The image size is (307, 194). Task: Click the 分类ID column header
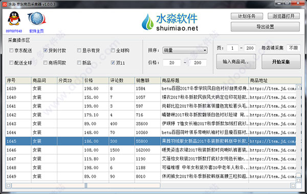(70, 81)
